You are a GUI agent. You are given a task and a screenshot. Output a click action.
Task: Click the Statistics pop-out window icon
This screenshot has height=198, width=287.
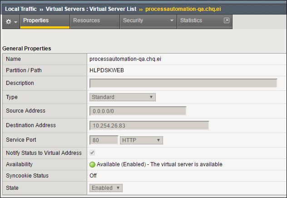(227, 20)
